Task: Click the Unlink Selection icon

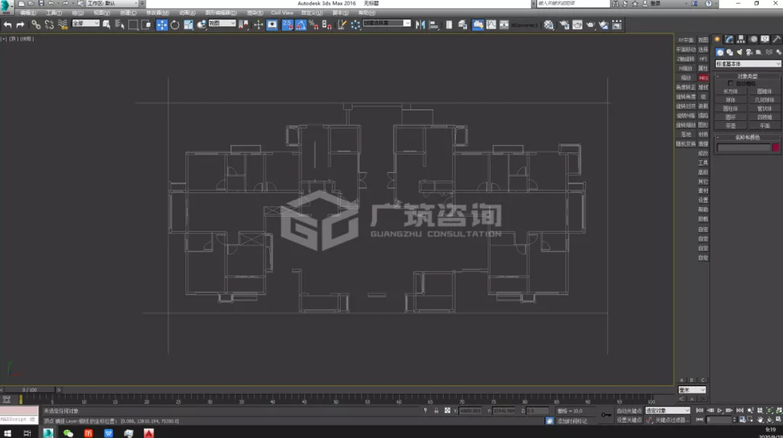Action: [49, 25]
